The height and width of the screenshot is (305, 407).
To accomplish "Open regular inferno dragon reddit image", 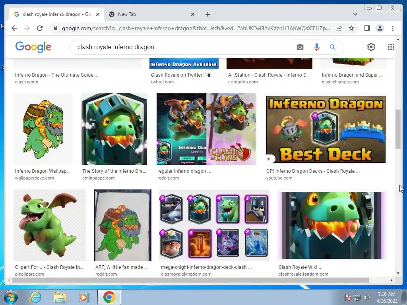I will click(x=206, y=129).
